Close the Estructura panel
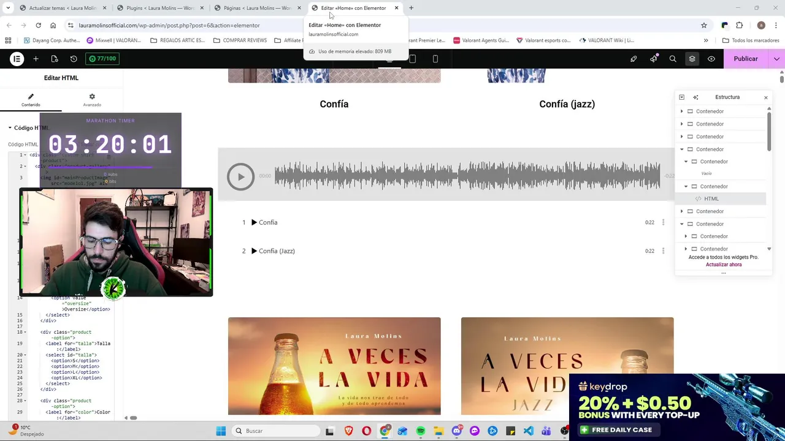Viewport: 785px width, 441px height. click(x=765, y=97)
